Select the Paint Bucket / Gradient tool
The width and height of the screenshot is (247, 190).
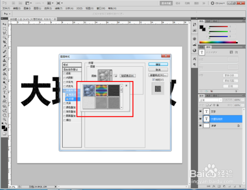click(4, 74)
